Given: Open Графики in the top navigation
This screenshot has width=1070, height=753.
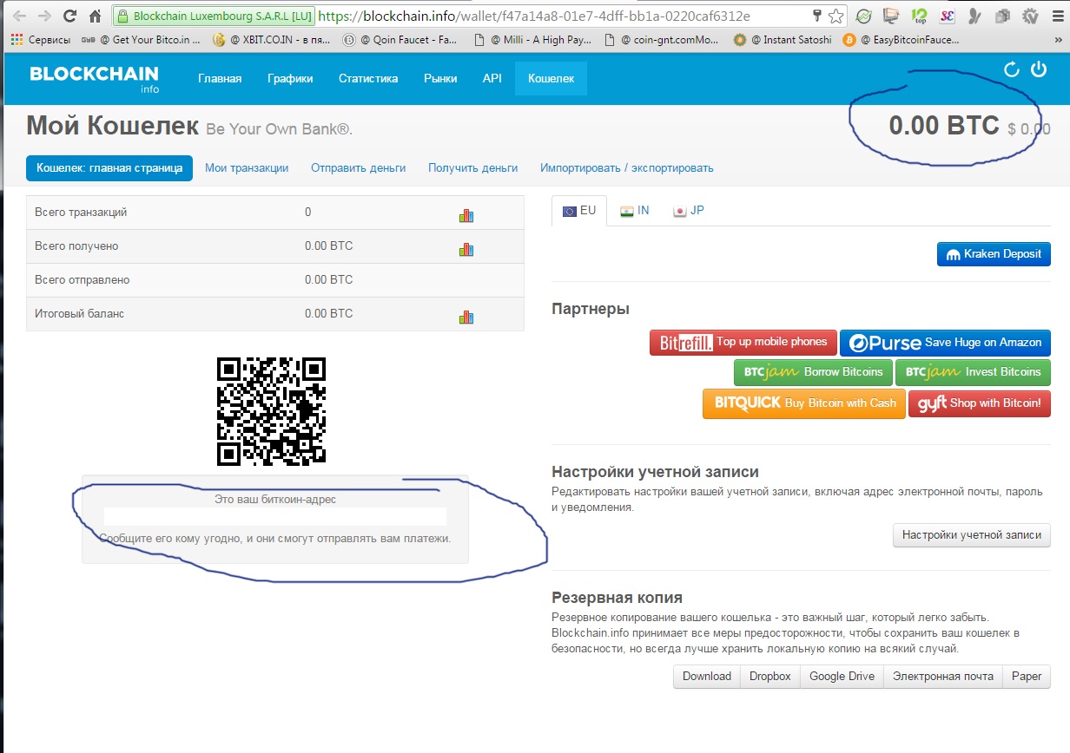Looking at the screenshot, I should click(290, 78).
